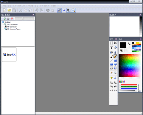Expand the My Computer tree node
The image size is (143, 115).
coord(3,27)
